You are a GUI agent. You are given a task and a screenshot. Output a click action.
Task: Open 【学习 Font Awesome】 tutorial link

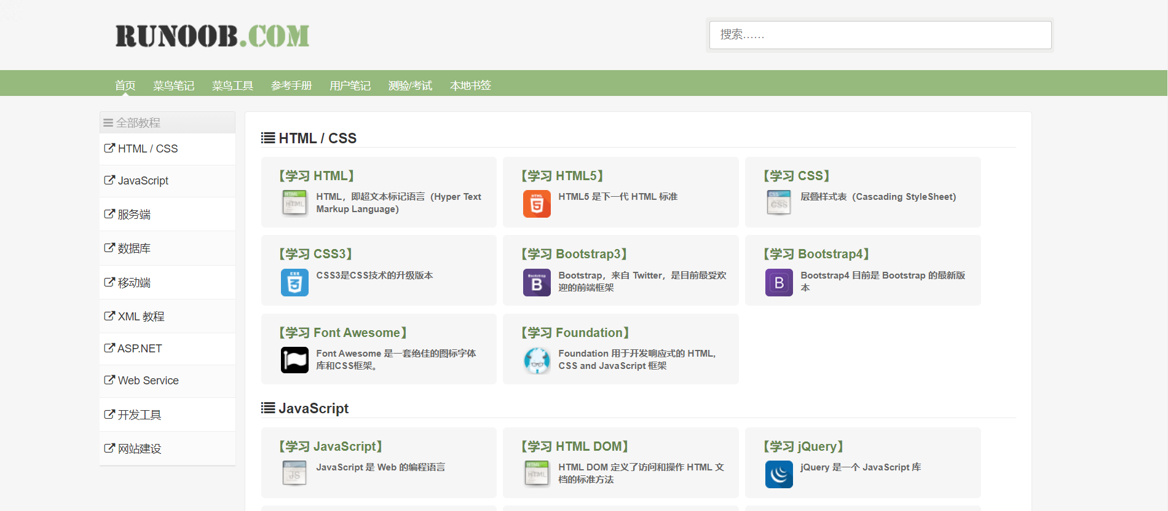[344, 333]
